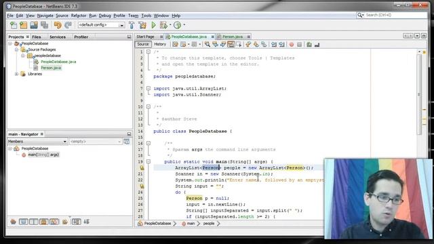The height and width of the screenshot is (244, 434).
Task: Click Next Bookmark editor icon
Action: [256, 45]
